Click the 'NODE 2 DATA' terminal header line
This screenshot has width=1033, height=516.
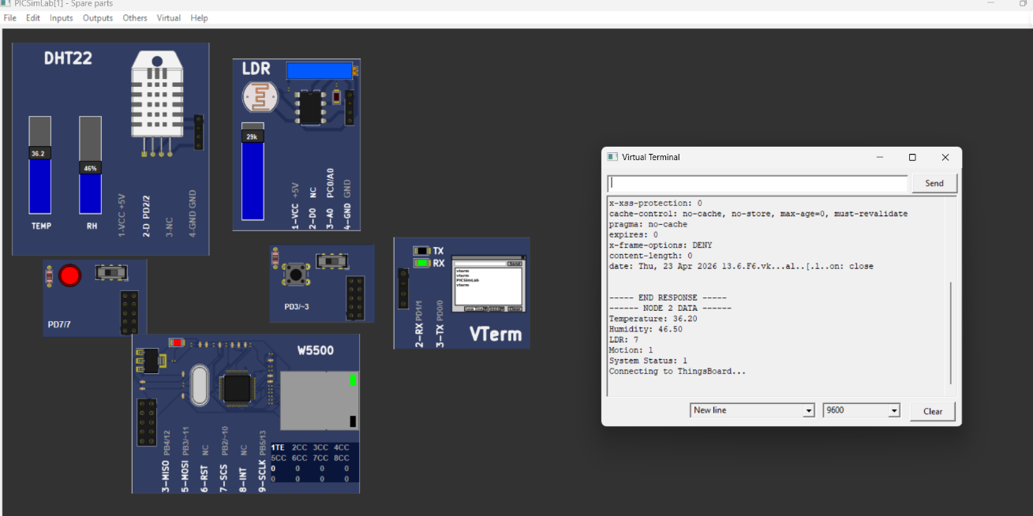(x=670, y=308)
